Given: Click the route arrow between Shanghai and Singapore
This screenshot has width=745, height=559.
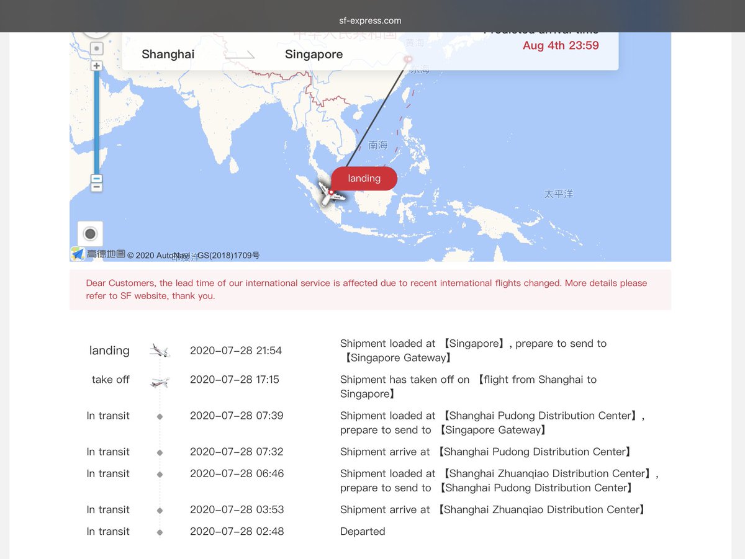Looking at the screenshot, I should coord(240,55).
